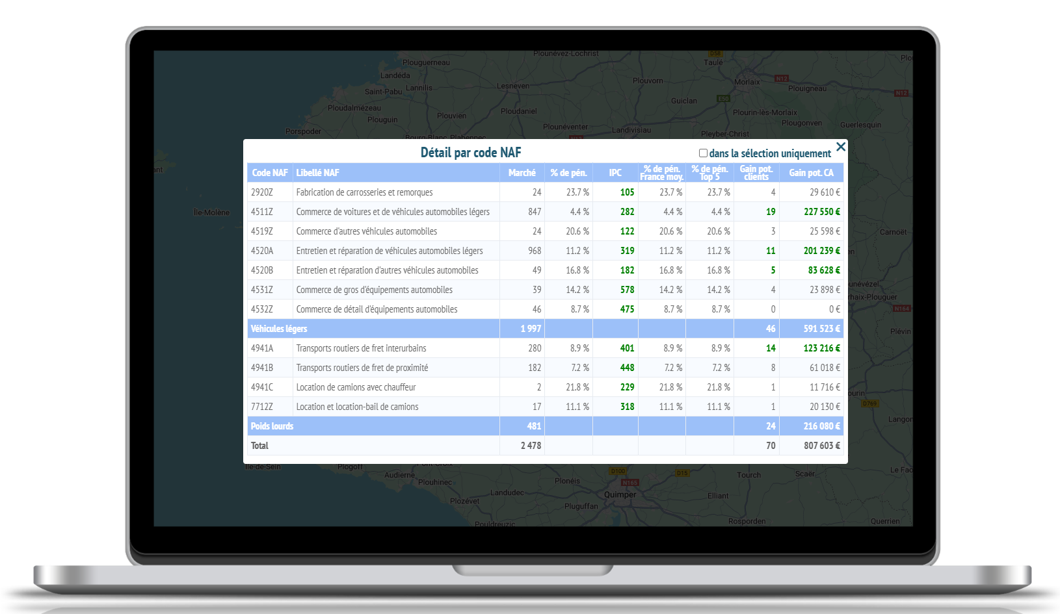This screenshot has height=614, width=1060.
Task: Close the 'Détail par code NAF' dialog
Action: 841,147
